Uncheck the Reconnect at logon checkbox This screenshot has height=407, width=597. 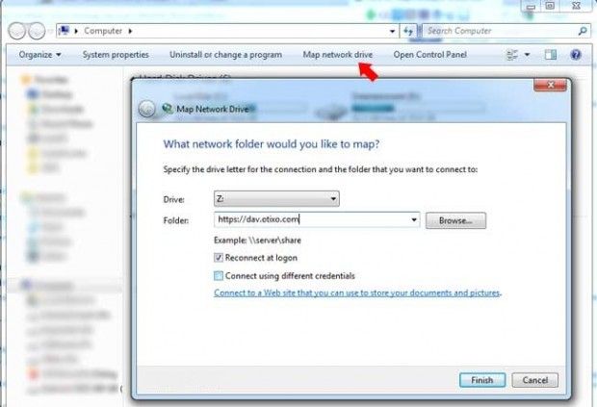coord(219,258)
